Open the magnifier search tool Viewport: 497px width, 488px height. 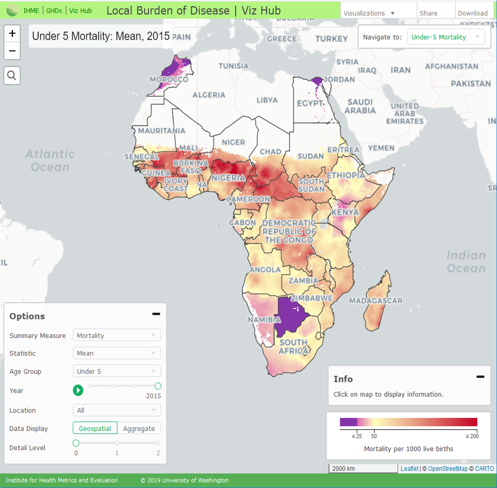[12, 75]
